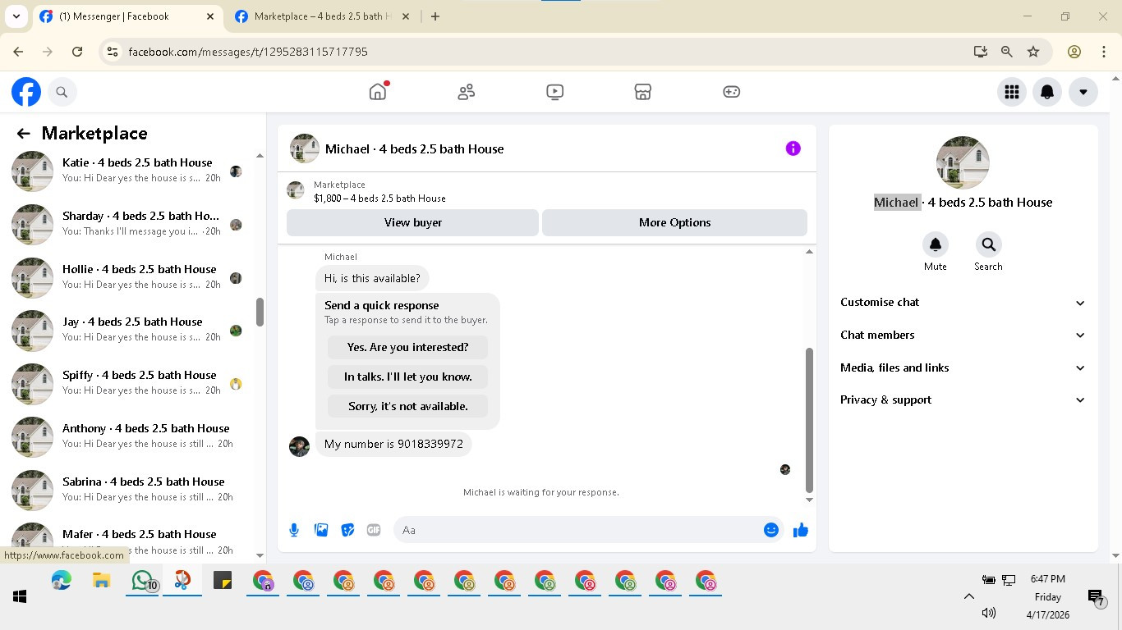Send a thumbs-up like
1122x630 pixels.
800,530
